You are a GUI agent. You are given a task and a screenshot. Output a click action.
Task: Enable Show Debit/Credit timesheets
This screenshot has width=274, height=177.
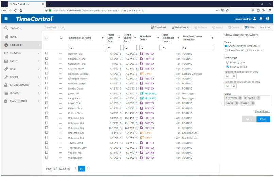tap(226, 50)
